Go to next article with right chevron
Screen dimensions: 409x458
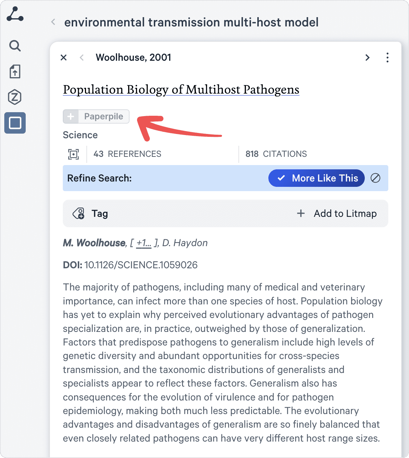click(x=367, y=58)
